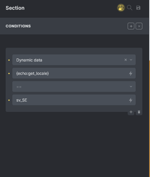Image resolution: width=150 pixels, height=177 pixels.
Task: Clear all conditions using the X button
Action: point(139,26)
